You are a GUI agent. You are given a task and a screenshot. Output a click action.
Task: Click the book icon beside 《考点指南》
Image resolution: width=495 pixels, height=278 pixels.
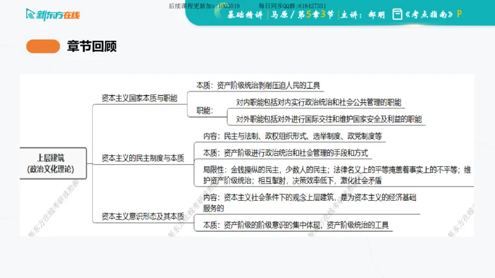click(397, 14)
